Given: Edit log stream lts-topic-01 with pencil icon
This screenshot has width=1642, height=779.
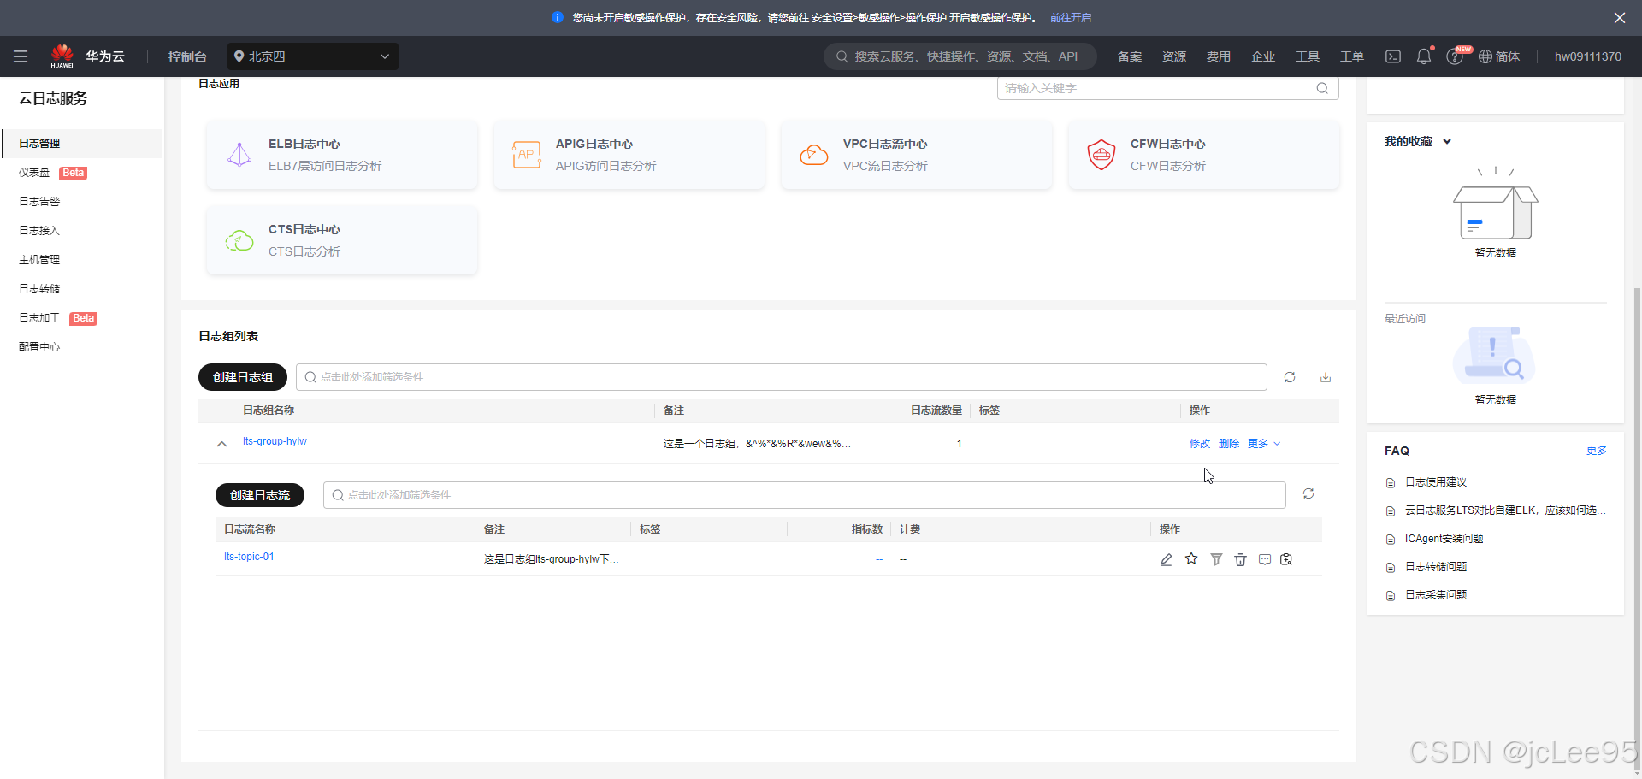Looking at the screenshot, I should click(x=1167, y=559).
